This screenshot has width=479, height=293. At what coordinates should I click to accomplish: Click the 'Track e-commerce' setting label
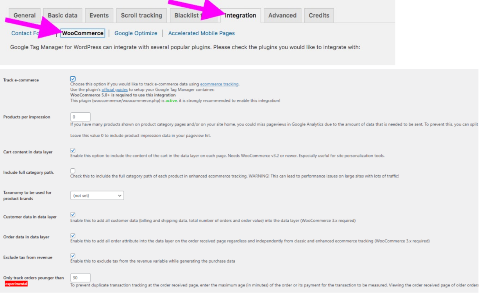click(21, 80)
